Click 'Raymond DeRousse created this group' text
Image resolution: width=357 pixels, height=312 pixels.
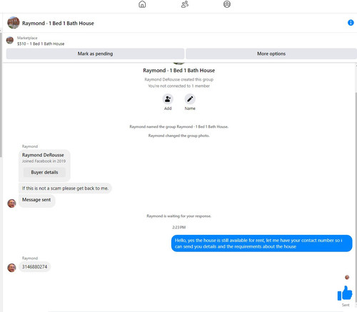click(x=179, y=79)
